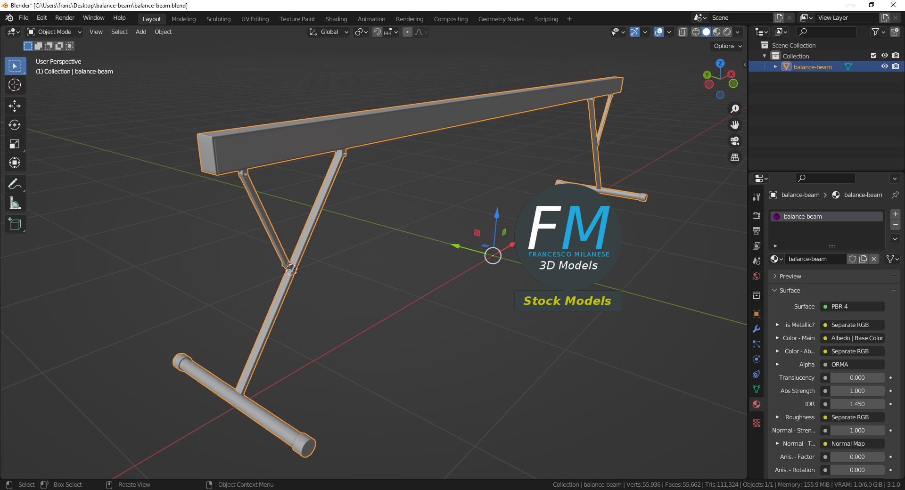
Task: Open the Render menu
Action: tap(65, 18)
